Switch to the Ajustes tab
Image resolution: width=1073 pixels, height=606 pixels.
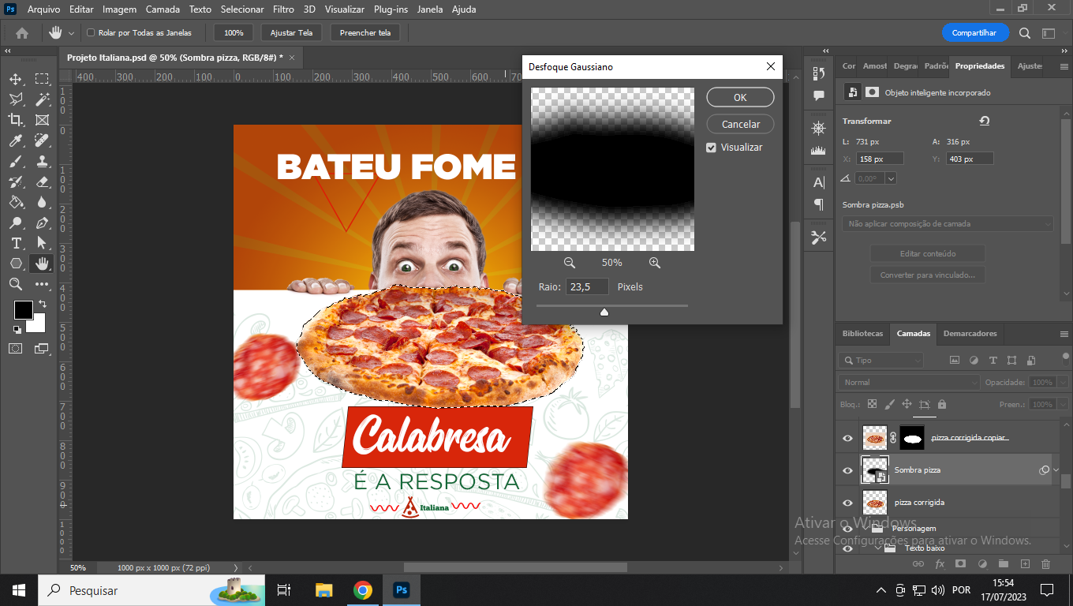1030,66
